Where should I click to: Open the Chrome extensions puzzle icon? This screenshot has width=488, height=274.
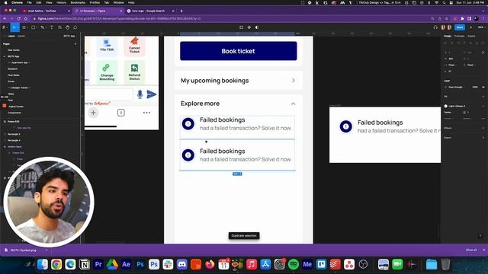[463, 18]
